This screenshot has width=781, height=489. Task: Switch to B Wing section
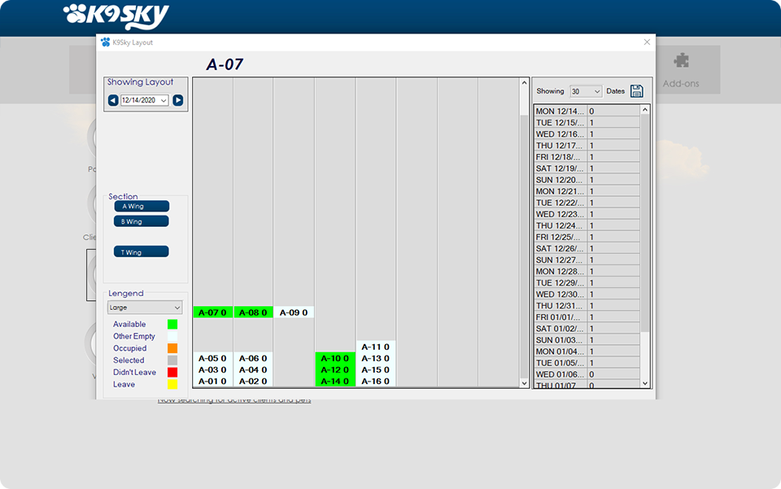click(142, 221)
